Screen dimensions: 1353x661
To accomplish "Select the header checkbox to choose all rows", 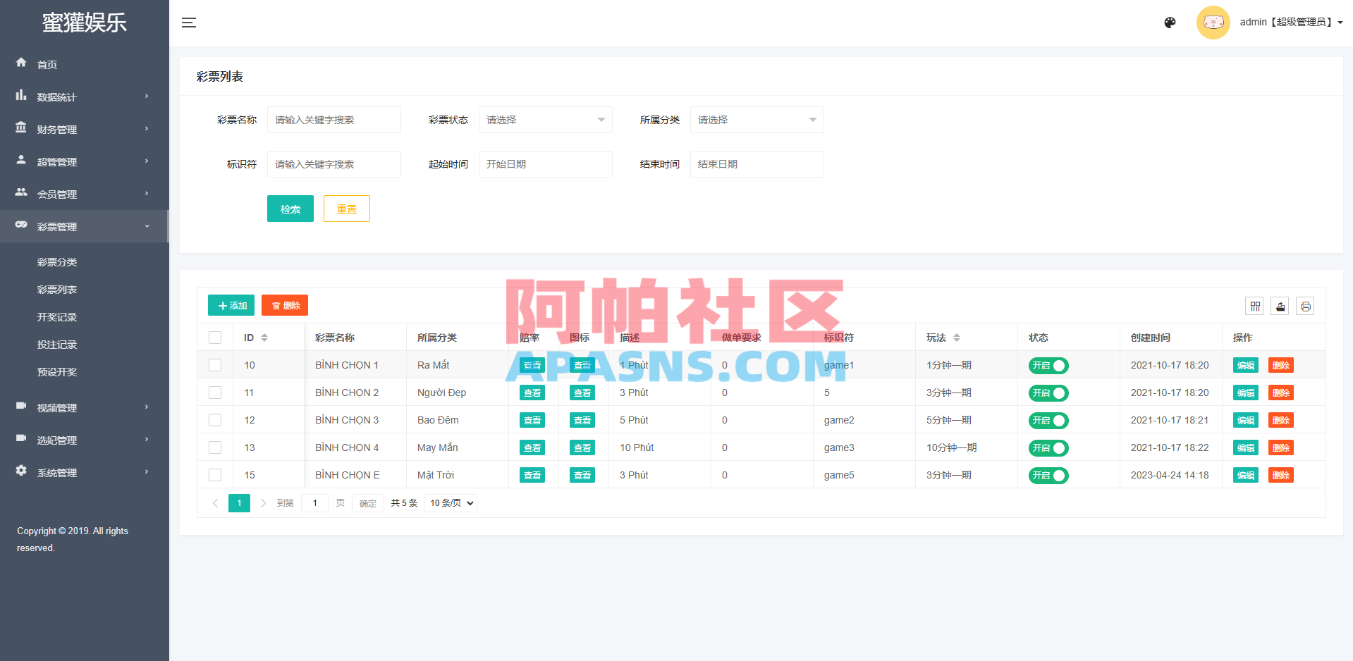I will pos(215,337).
